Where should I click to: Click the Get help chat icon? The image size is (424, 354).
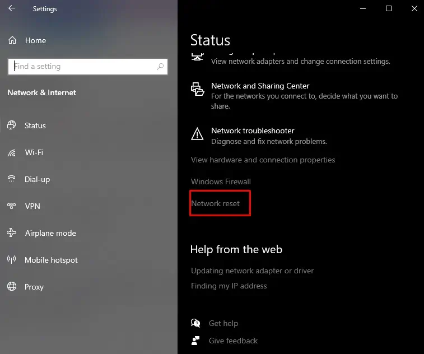195,323
